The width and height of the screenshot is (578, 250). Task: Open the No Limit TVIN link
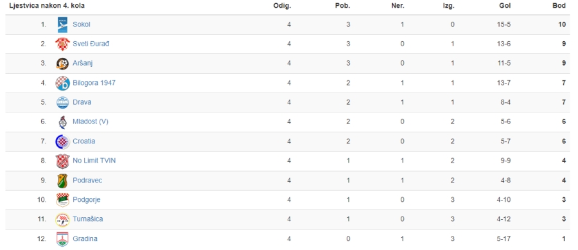(94, 161)
